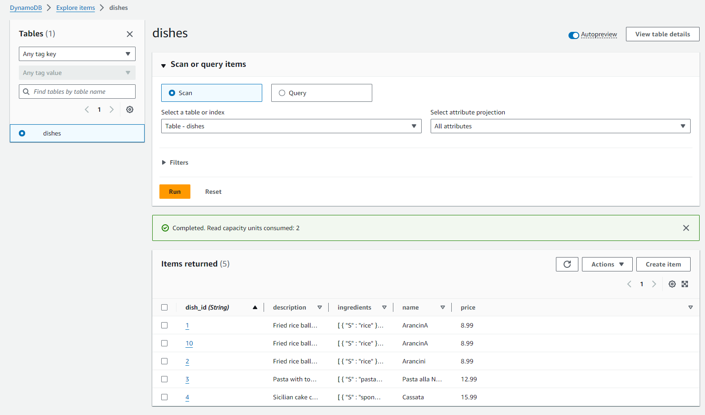The width and height of the screenshot is (705, 415).
Task: Open the All attributes projection dropdown
Action: pyautogui.click(x=560, y=126)
